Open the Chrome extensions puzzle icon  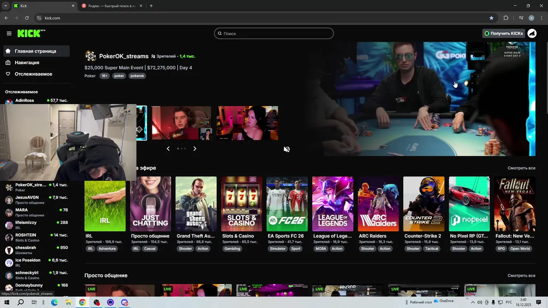point(506,18)
